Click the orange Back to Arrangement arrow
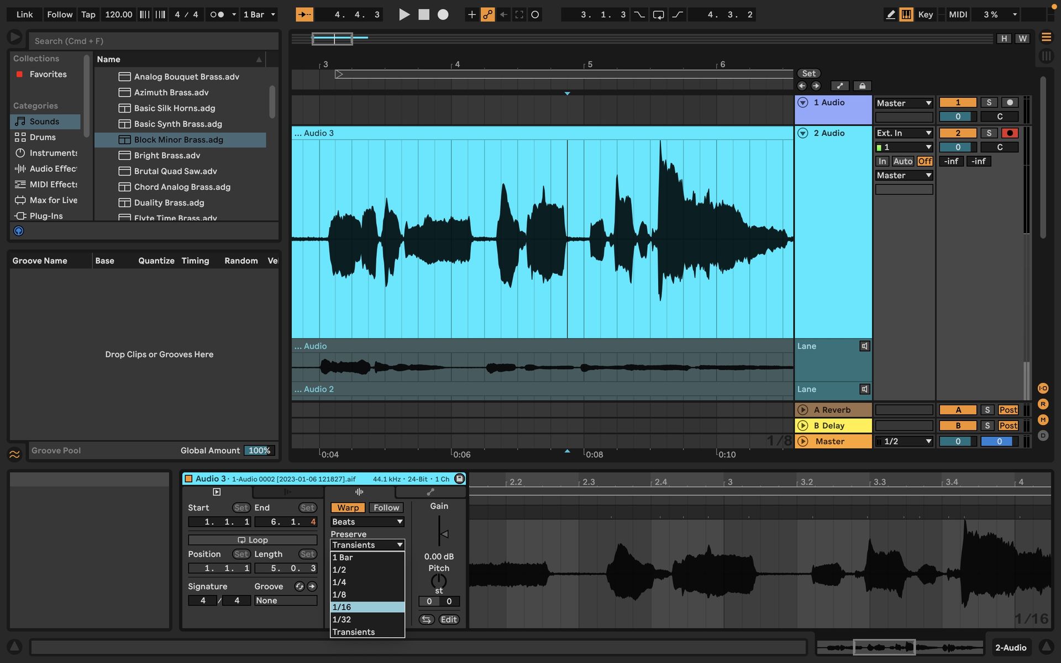This screenshot has height=663, width=1061. pos(304,15)
